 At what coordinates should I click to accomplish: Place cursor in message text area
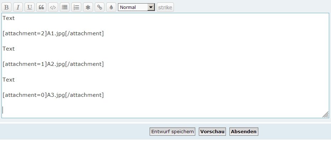click(x=165, y=66)
